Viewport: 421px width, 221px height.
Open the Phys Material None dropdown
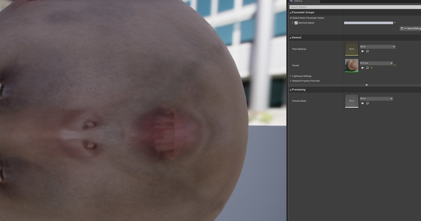pyautogui.click(x=377, y=47)
